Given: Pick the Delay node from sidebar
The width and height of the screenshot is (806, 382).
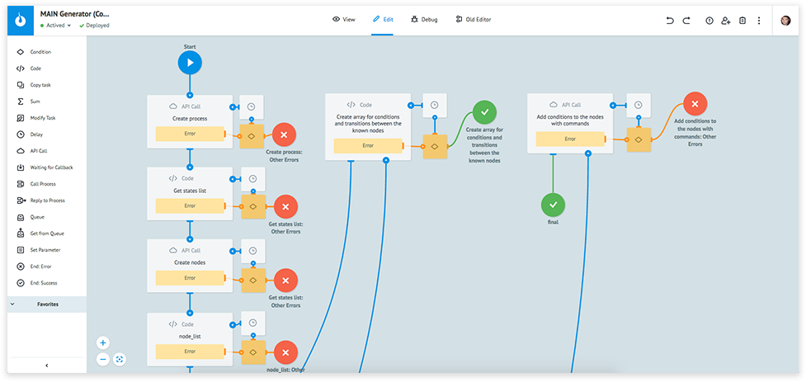Looking at the screenshot, I should [x=36, y=134].
